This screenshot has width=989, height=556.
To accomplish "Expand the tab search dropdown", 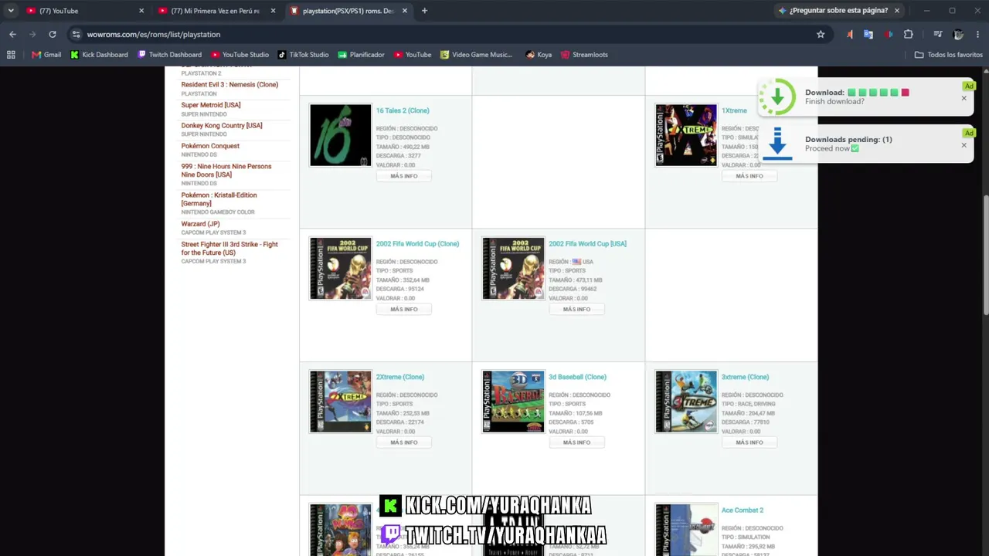I will (x=11, y=11).
